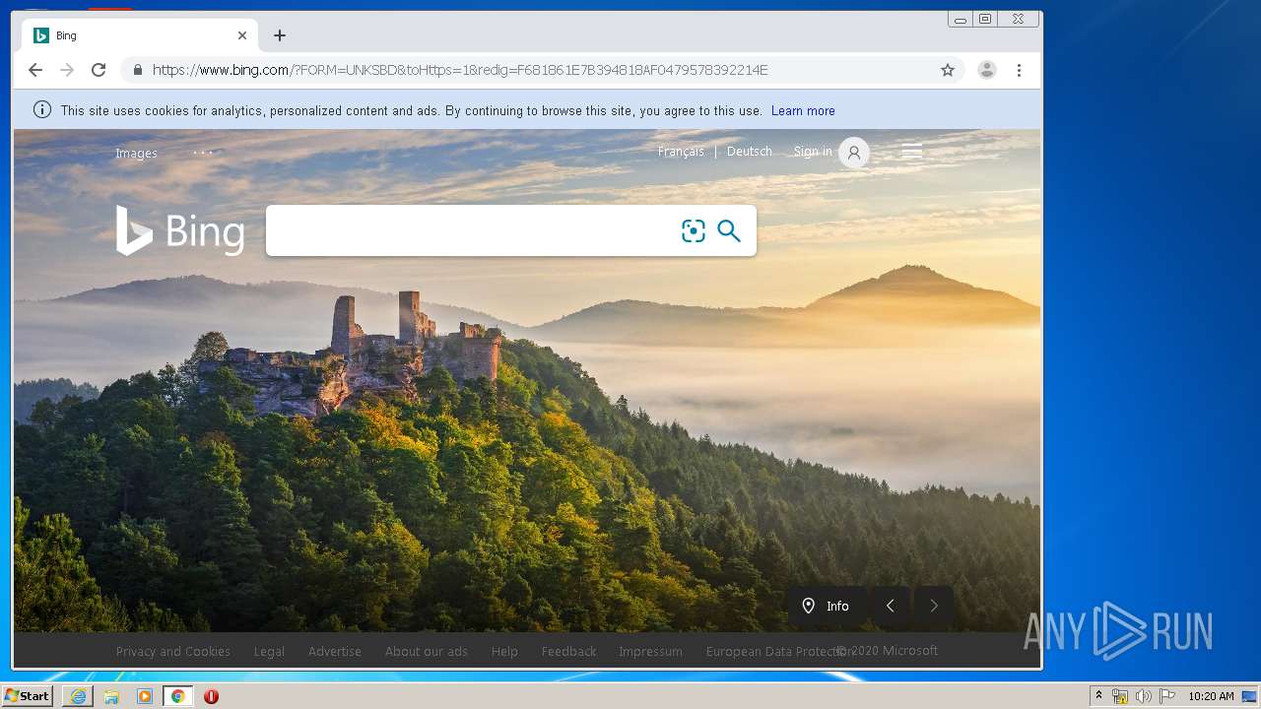Show image Info with location pin
This screenshot has height=709, width=1261.
click(827, 606)
